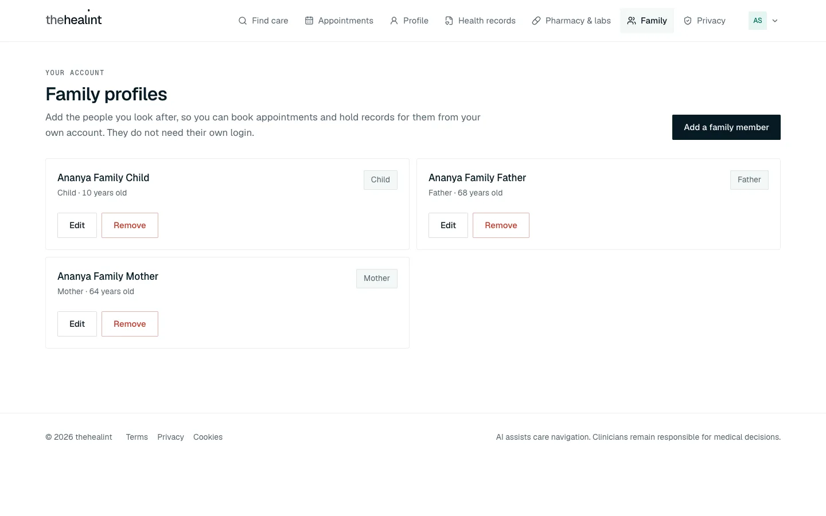Click the '© 2026 thehealint' footer text
The height and width of the screenshot is (516, 826).
click(x=79, y=437)
